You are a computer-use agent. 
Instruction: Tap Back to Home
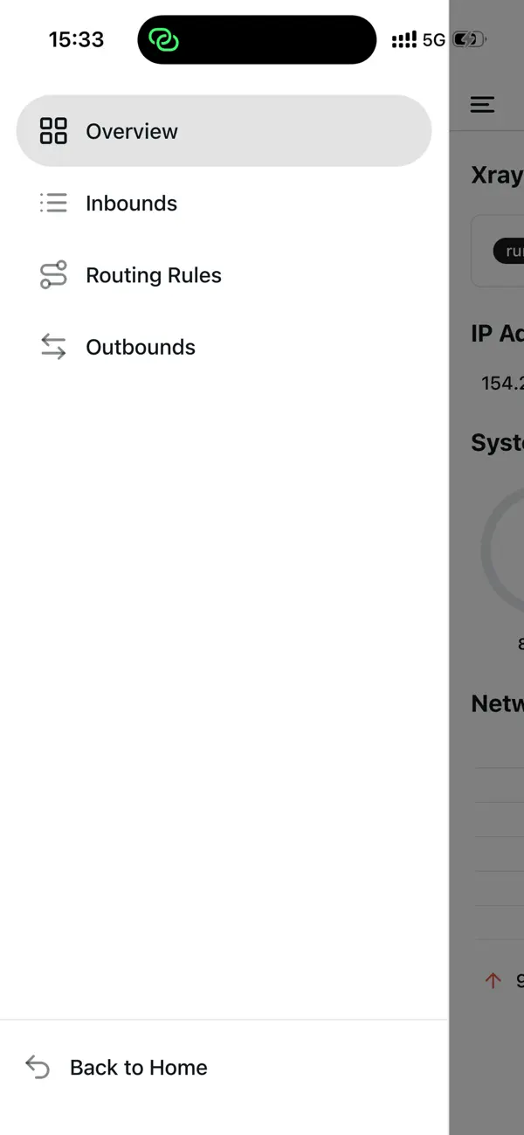138,1067
